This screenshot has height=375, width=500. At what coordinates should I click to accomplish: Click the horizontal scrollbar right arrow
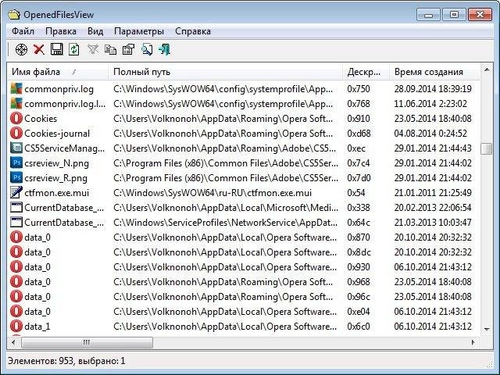(473, 342)
